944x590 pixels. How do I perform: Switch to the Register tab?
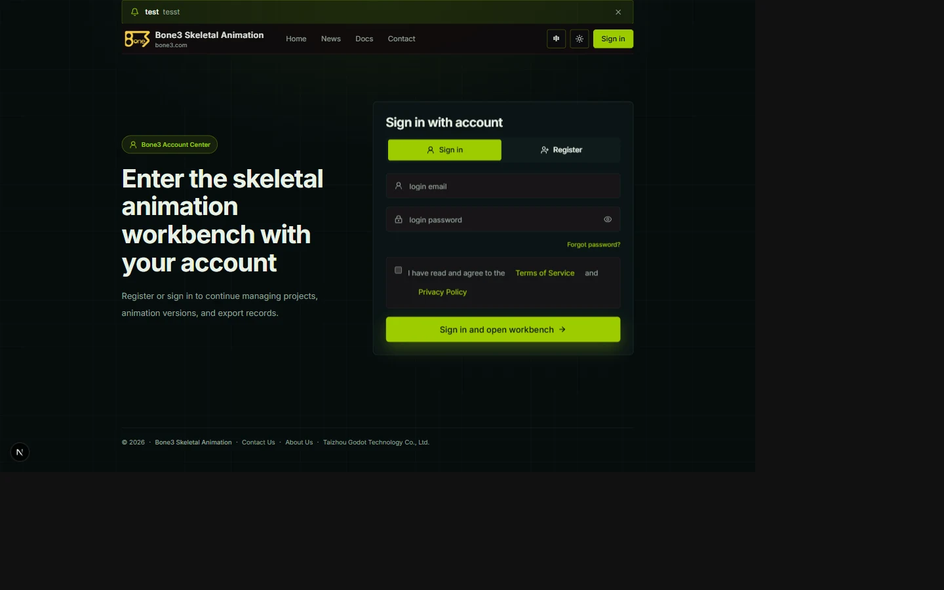(x=561, y=150)
